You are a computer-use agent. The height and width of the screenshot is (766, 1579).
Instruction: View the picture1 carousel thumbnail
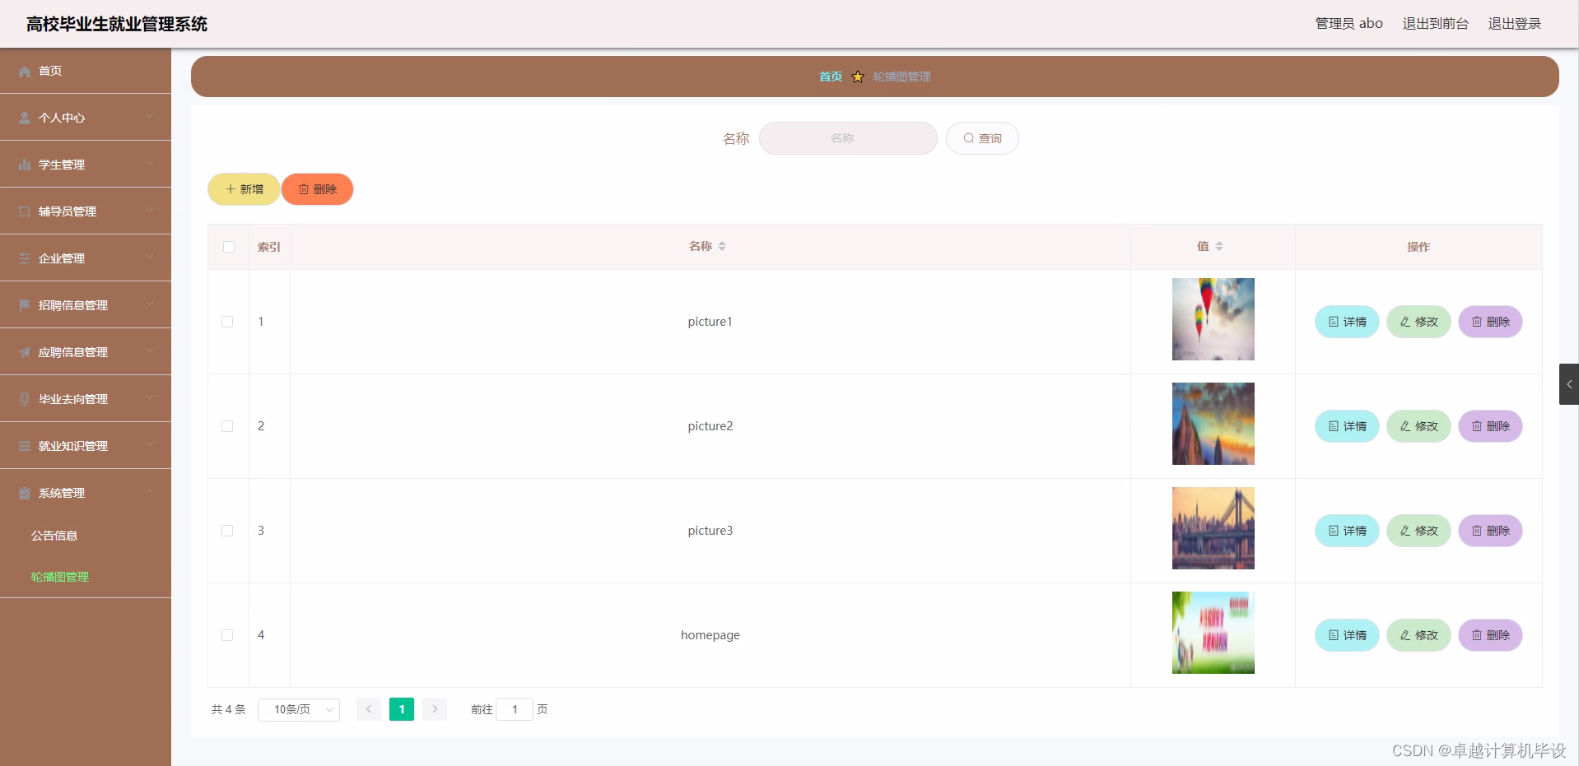click(x=1213, y=319)
